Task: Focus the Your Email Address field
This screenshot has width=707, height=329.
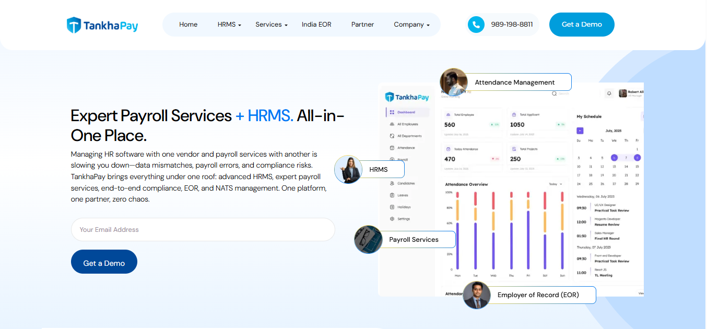Action: tap(203, 230)
